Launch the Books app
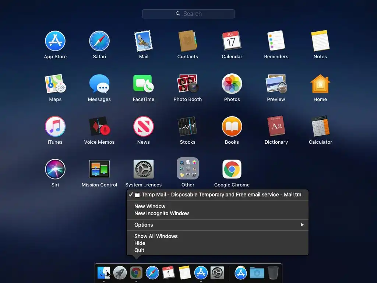The image size is (377, 283). coord(232,126)
